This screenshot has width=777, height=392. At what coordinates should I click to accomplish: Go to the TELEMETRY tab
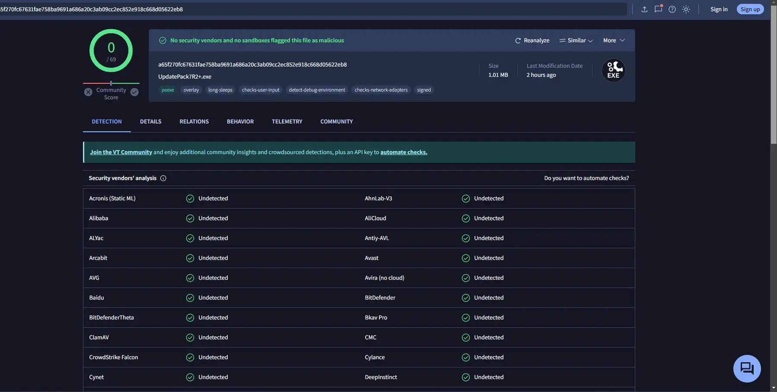click(287, 122)
